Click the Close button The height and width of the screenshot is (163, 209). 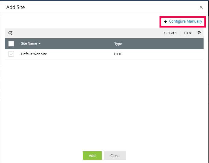coord(115,155)
